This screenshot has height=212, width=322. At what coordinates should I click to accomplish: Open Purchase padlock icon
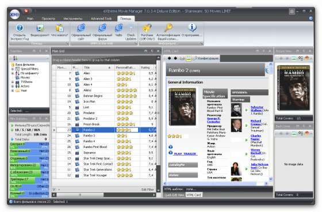147,28
